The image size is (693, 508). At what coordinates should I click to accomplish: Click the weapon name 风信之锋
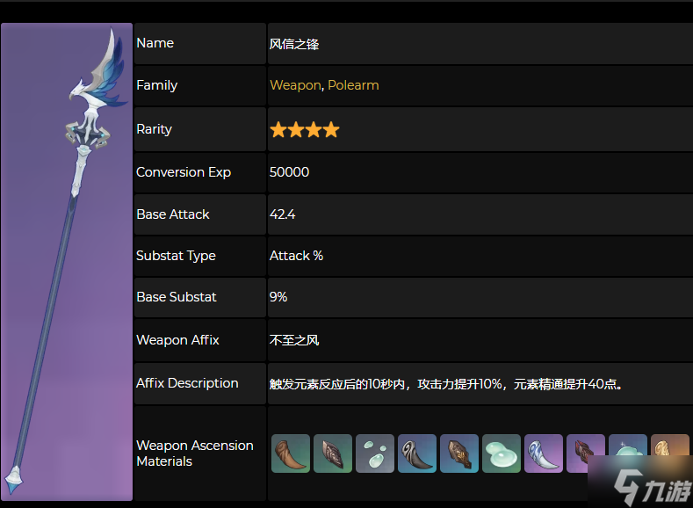293,43
